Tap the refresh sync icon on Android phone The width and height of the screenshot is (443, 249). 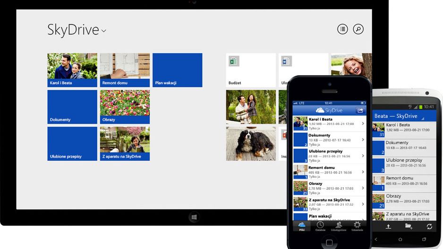[x=429, y=226]
